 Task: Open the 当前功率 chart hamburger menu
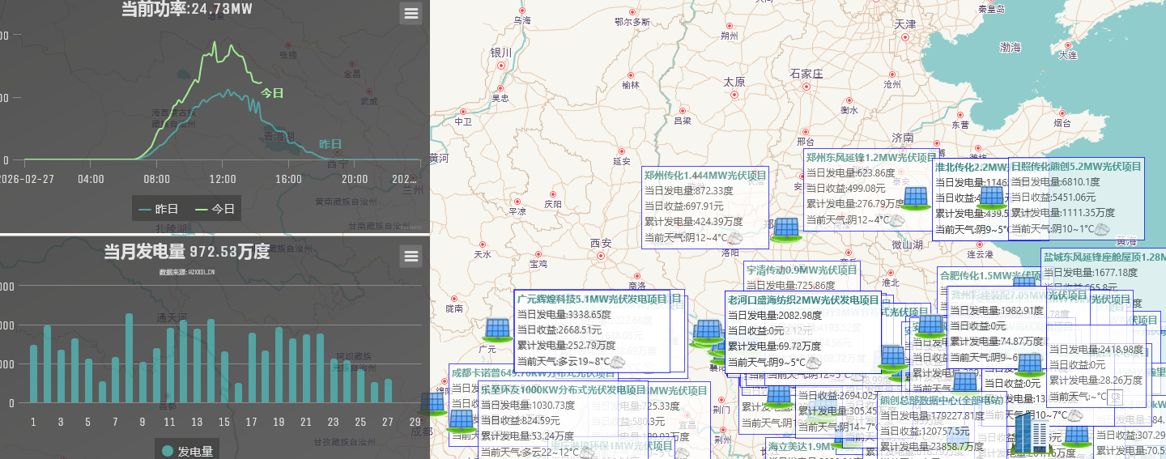click(411, 13)
